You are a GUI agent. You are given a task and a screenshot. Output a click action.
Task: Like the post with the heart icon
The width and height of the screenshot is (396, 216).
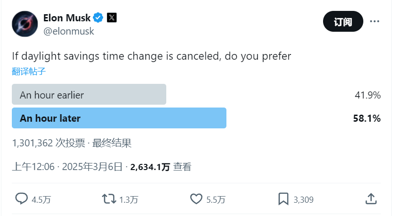tap(196, 199)
